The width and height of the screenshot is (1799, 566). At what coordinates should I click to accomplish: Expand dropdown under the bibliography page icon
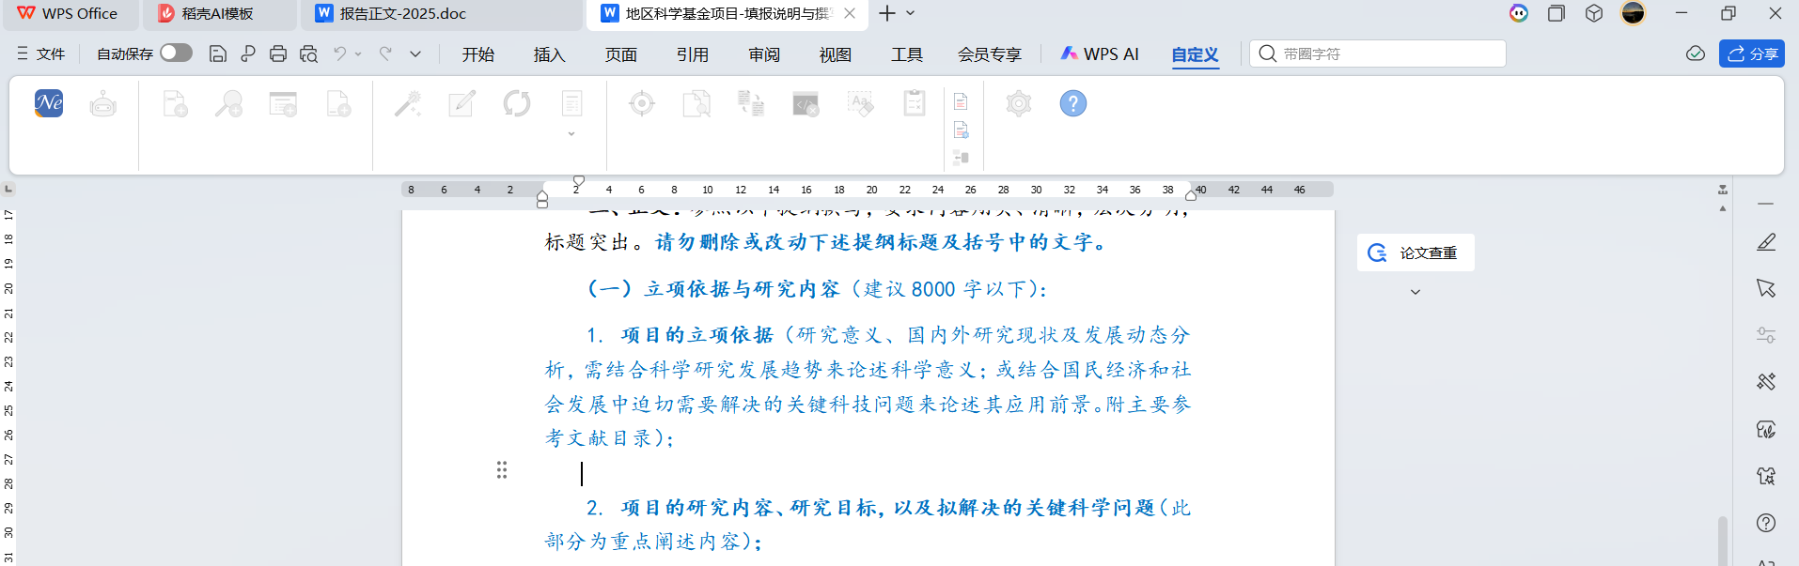[571, 134]
